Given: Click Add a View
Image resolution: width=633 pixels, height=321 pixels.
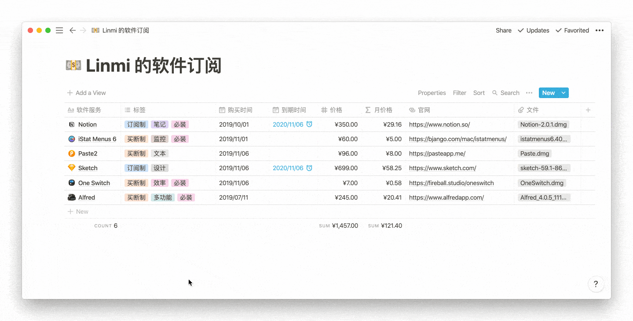Looking at the screenshot, I should [87, 93].
